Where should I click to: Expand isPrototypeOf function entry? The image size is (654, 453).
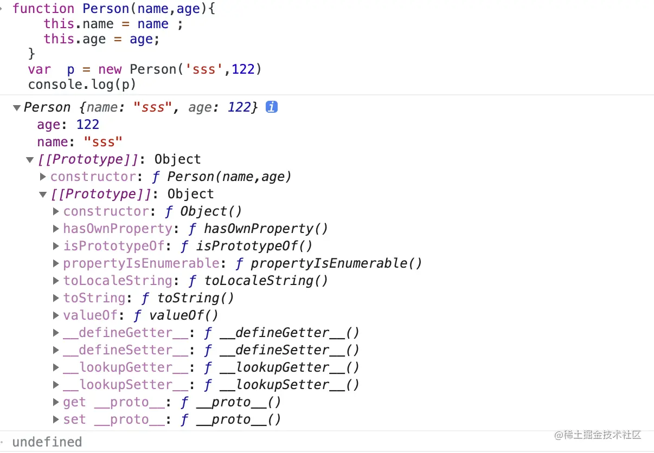[56, 246]
